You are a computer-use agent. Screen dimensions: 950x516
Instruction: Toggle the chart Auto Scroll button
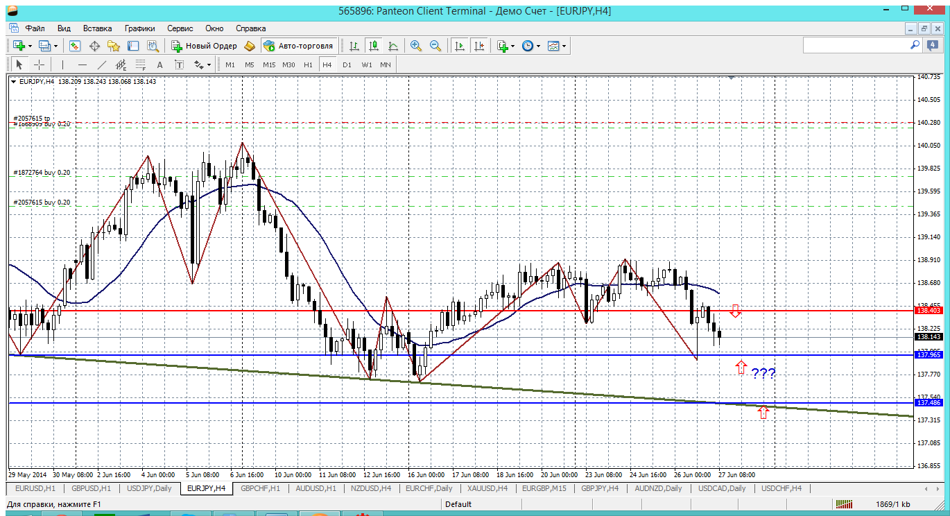coord(459,46)
